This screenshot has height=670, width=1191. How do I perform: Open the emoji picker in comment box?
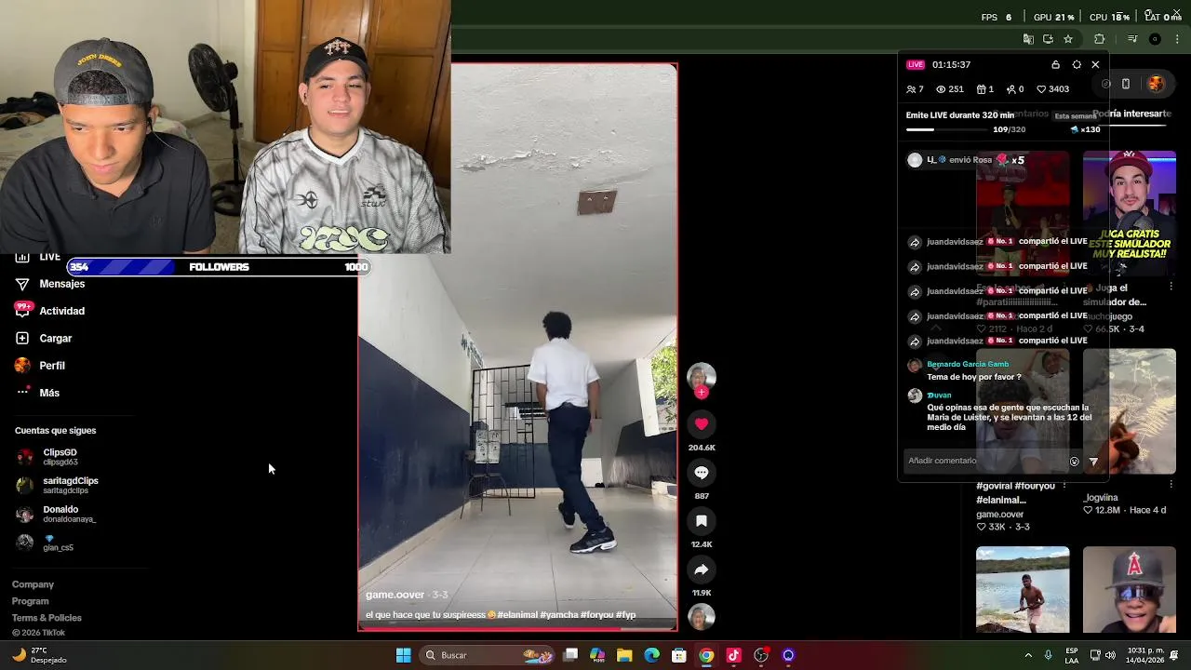1075,462
